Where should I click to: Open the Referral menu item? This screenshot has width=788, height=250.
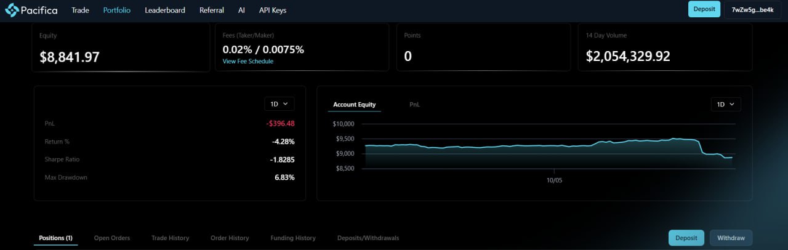212,10
